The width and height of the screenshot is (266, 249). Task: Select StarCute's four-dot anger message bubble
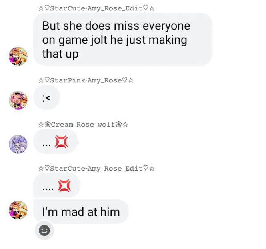[57, 185]
